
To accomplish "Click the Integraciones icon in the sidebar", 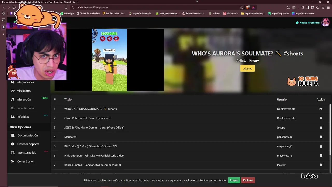I will [x=12, y=82].
